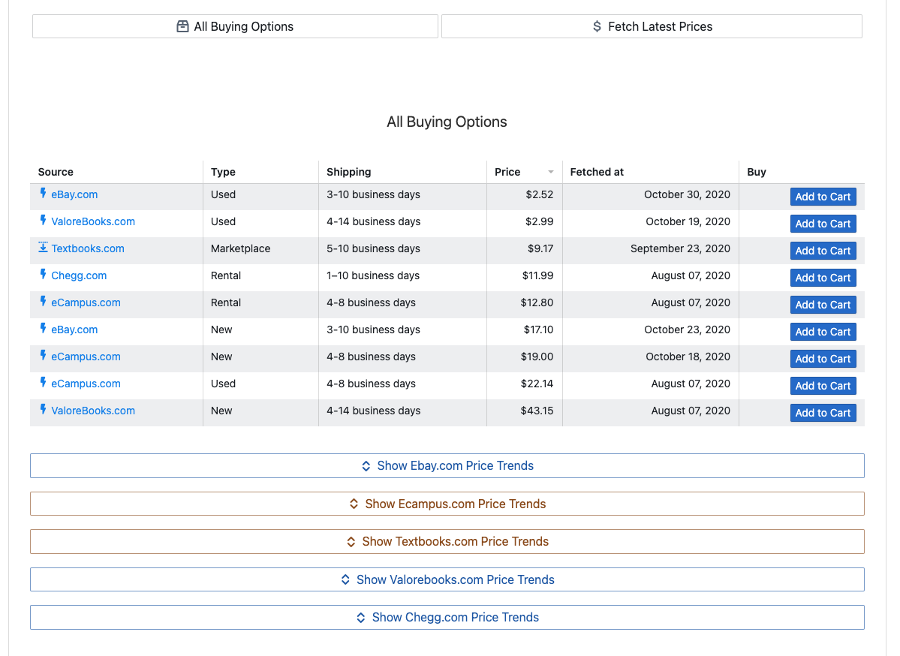Add ValoreBooks.com New $43.15 to cart
The height and width of the screenshot is (656, 900).
823,413
